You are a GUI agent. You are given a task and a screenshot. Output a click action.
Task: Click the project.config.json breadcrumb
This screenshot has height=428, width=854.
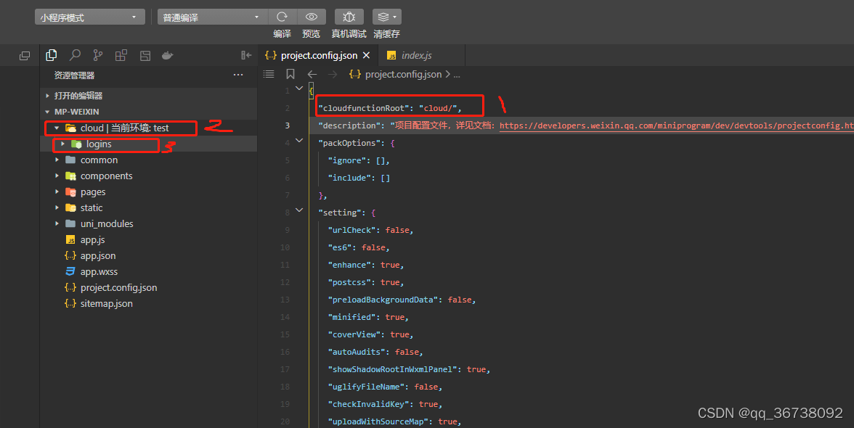click(403, 75)
